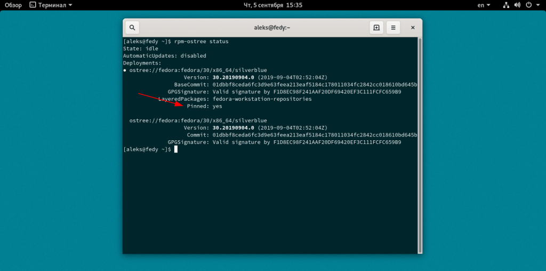
Task: Open the clock and calendar panel
Action: click(x=272, y=5)
